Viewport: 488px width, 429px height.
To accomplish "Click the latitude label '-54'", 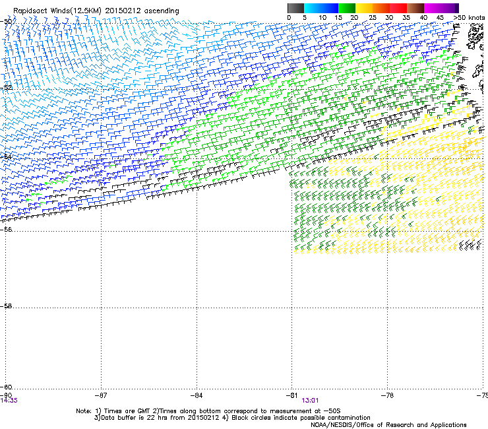I will click(6, 156).
